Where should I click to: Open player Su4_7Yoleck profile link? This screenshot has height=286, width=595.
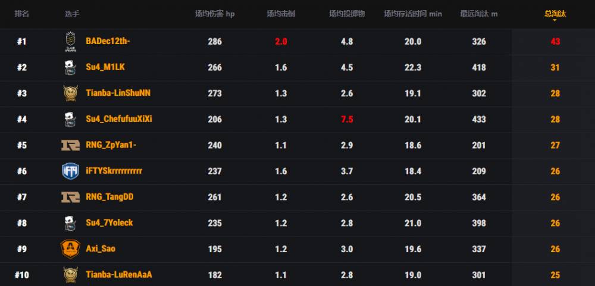109,223
